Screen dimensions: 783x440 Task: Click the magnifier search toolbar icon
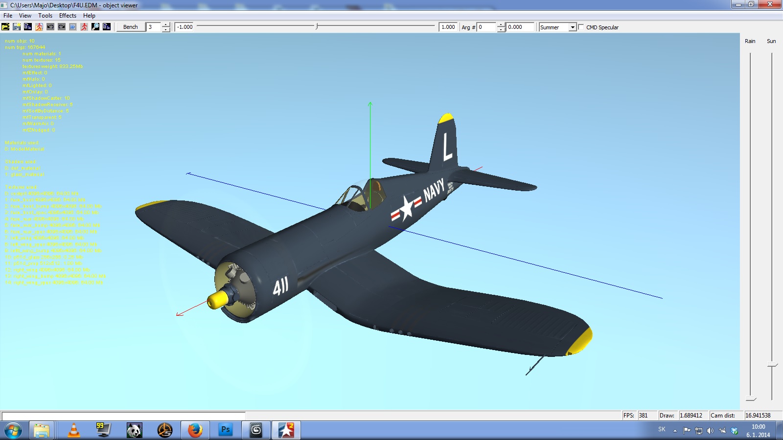point(95,27)
